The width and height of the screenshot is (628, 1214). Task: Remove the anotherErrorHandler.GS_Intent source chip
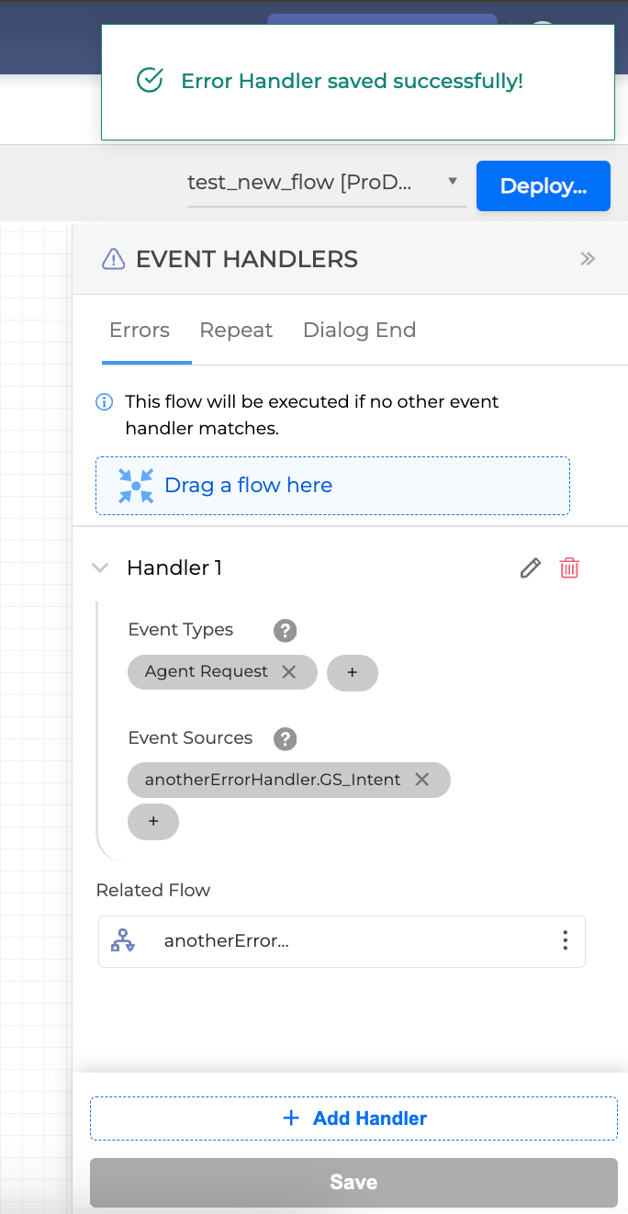(422, 780)
